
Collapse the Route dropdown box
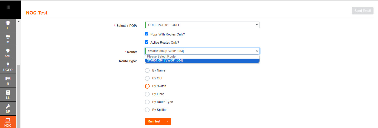point(202,51)
